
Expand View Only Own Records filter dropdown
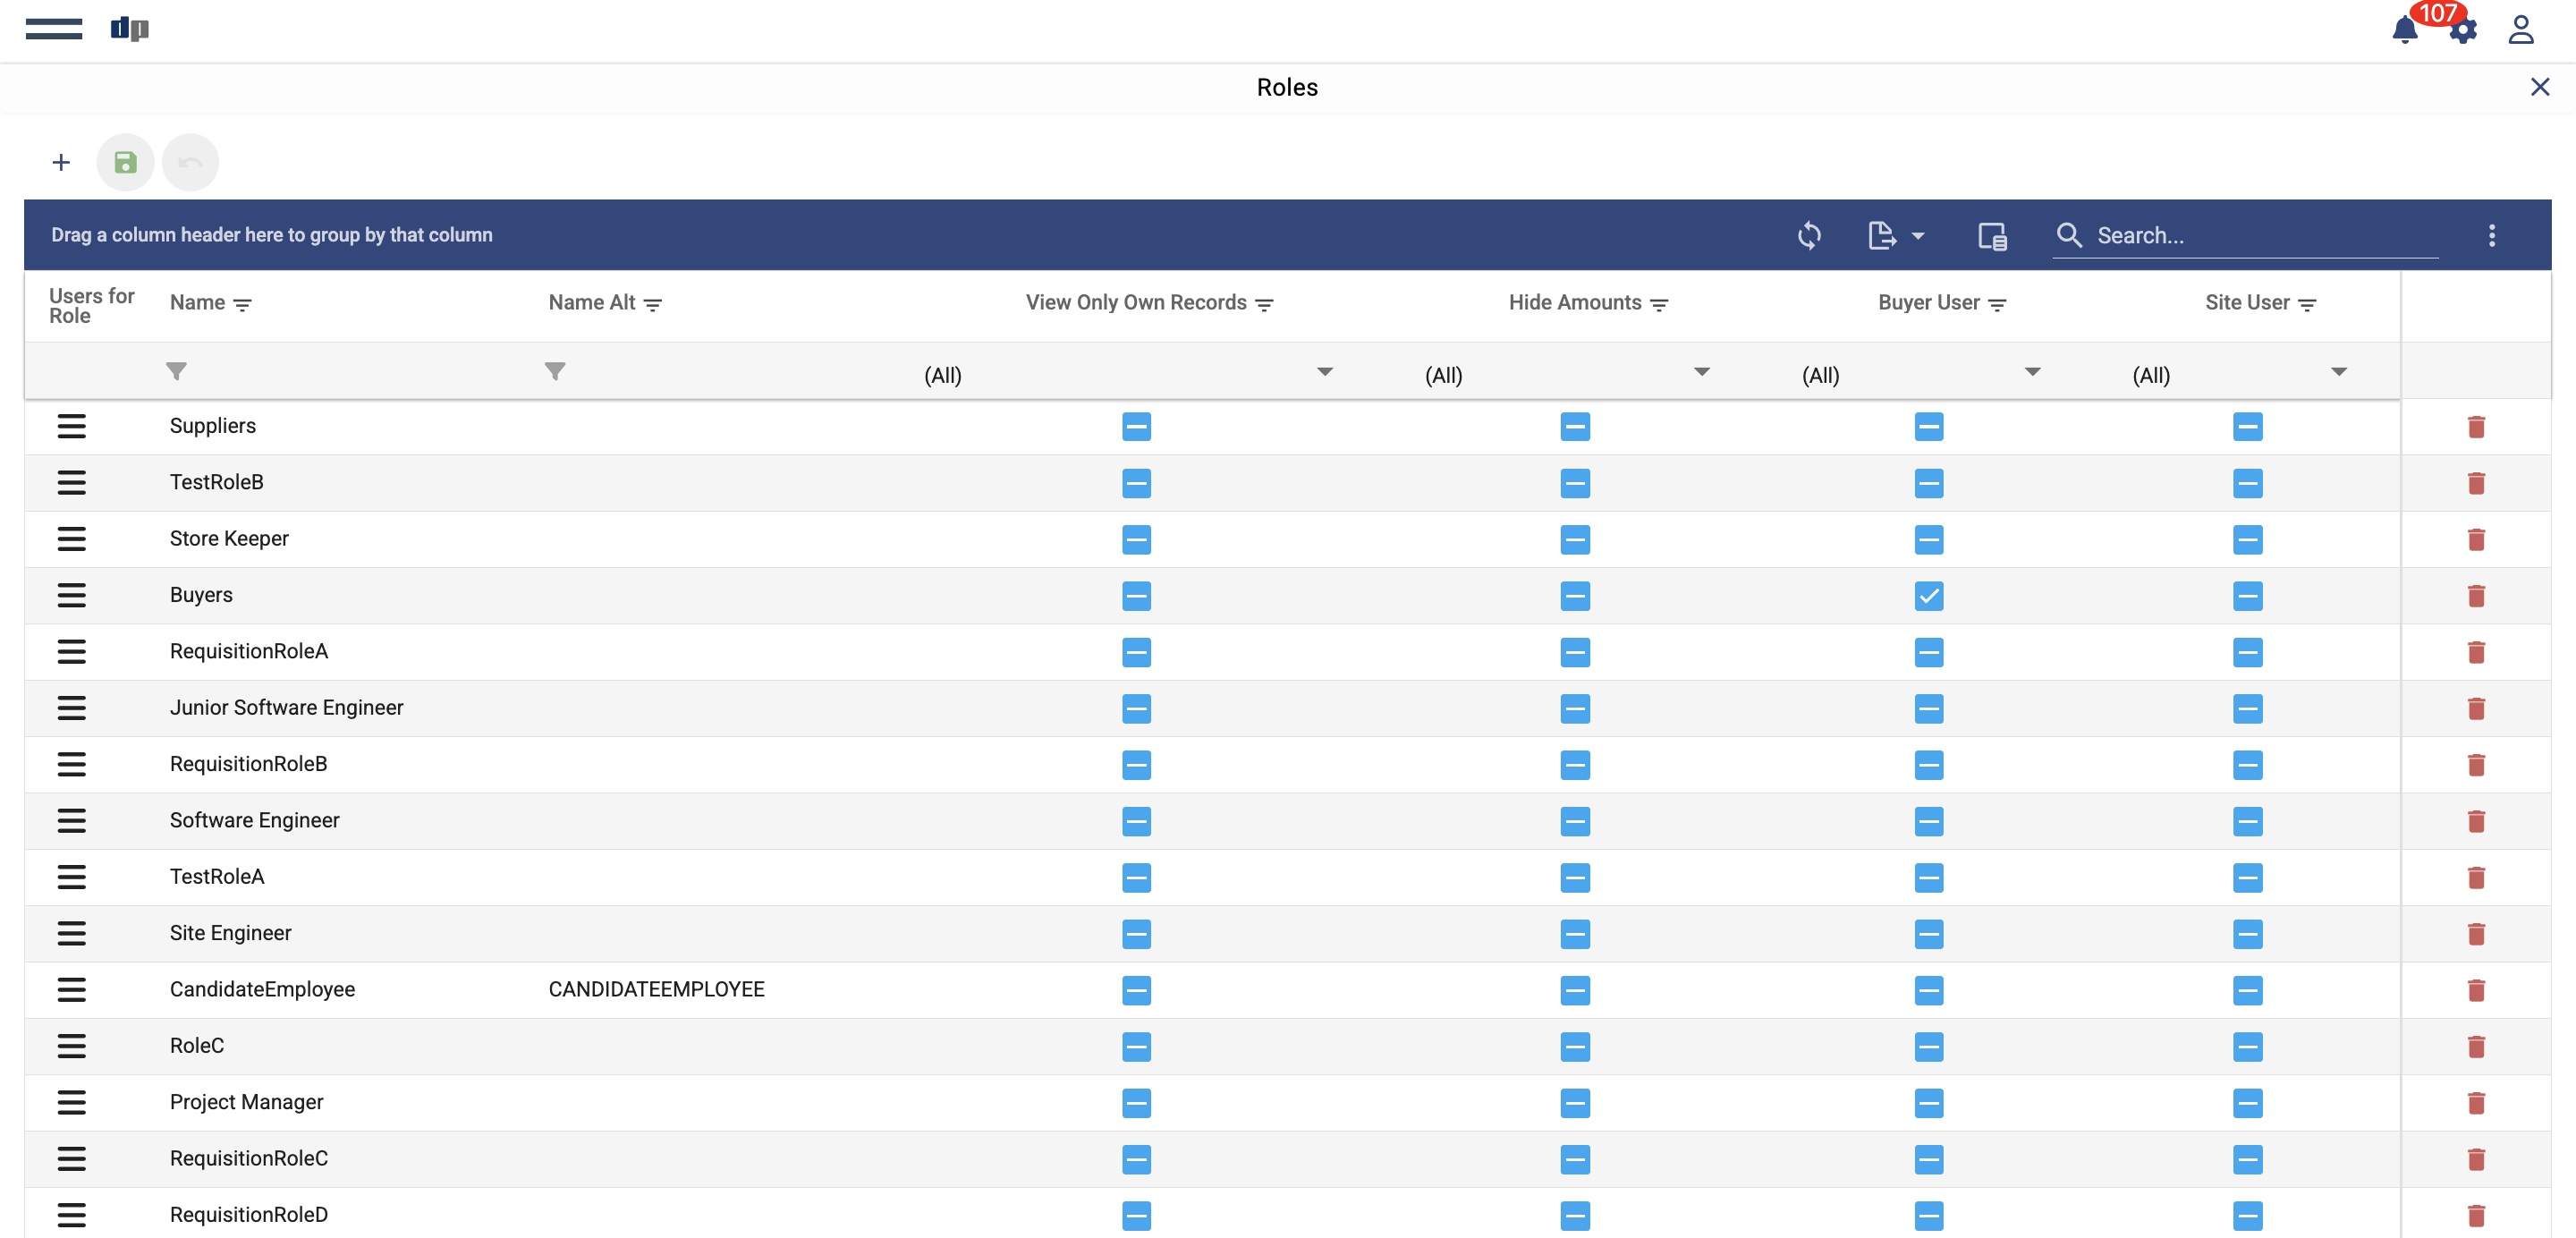[x=1324, y=372]
